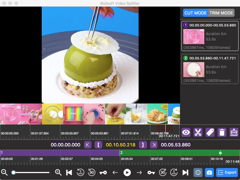This screenshot has height=180, width=240.
Task: Click the green playhead marker on the timeline
Action: [x=220, y=153]
